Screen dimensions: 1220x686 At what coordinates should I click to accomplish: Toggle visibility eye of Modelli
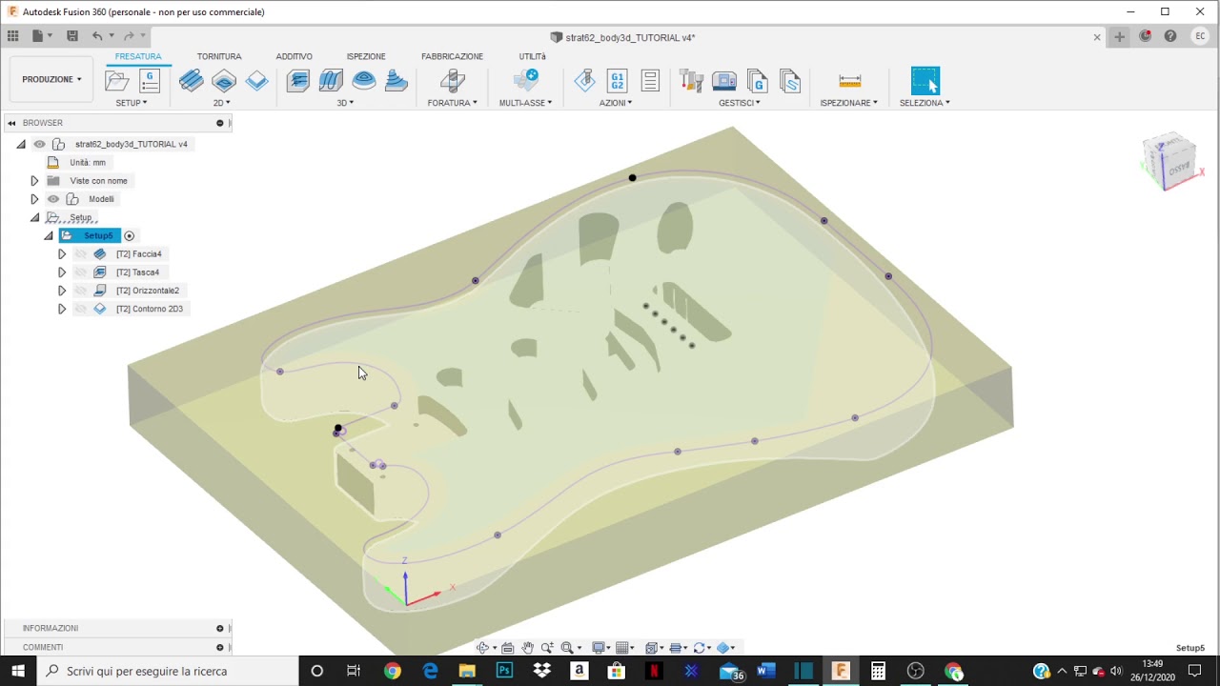pos(53,199)
